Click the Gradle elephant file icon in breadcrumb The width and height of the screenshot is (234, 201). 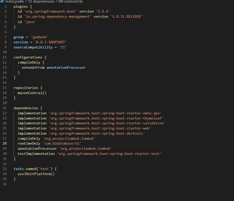(2, 2)
